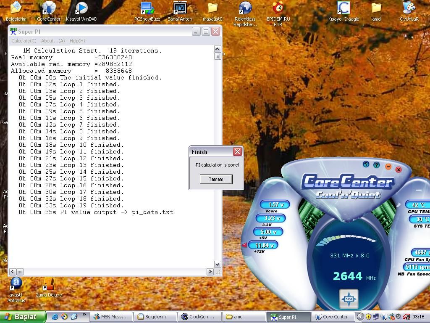Click the Super PI vertical scrollbar up arrow
Screen dimensions: 430x323
(x=217, y=49)
